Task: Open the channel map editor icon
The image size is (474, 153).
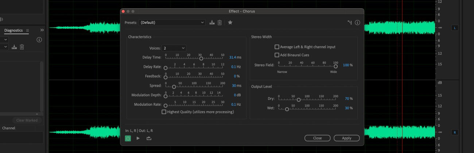Action: coord(350,23)
